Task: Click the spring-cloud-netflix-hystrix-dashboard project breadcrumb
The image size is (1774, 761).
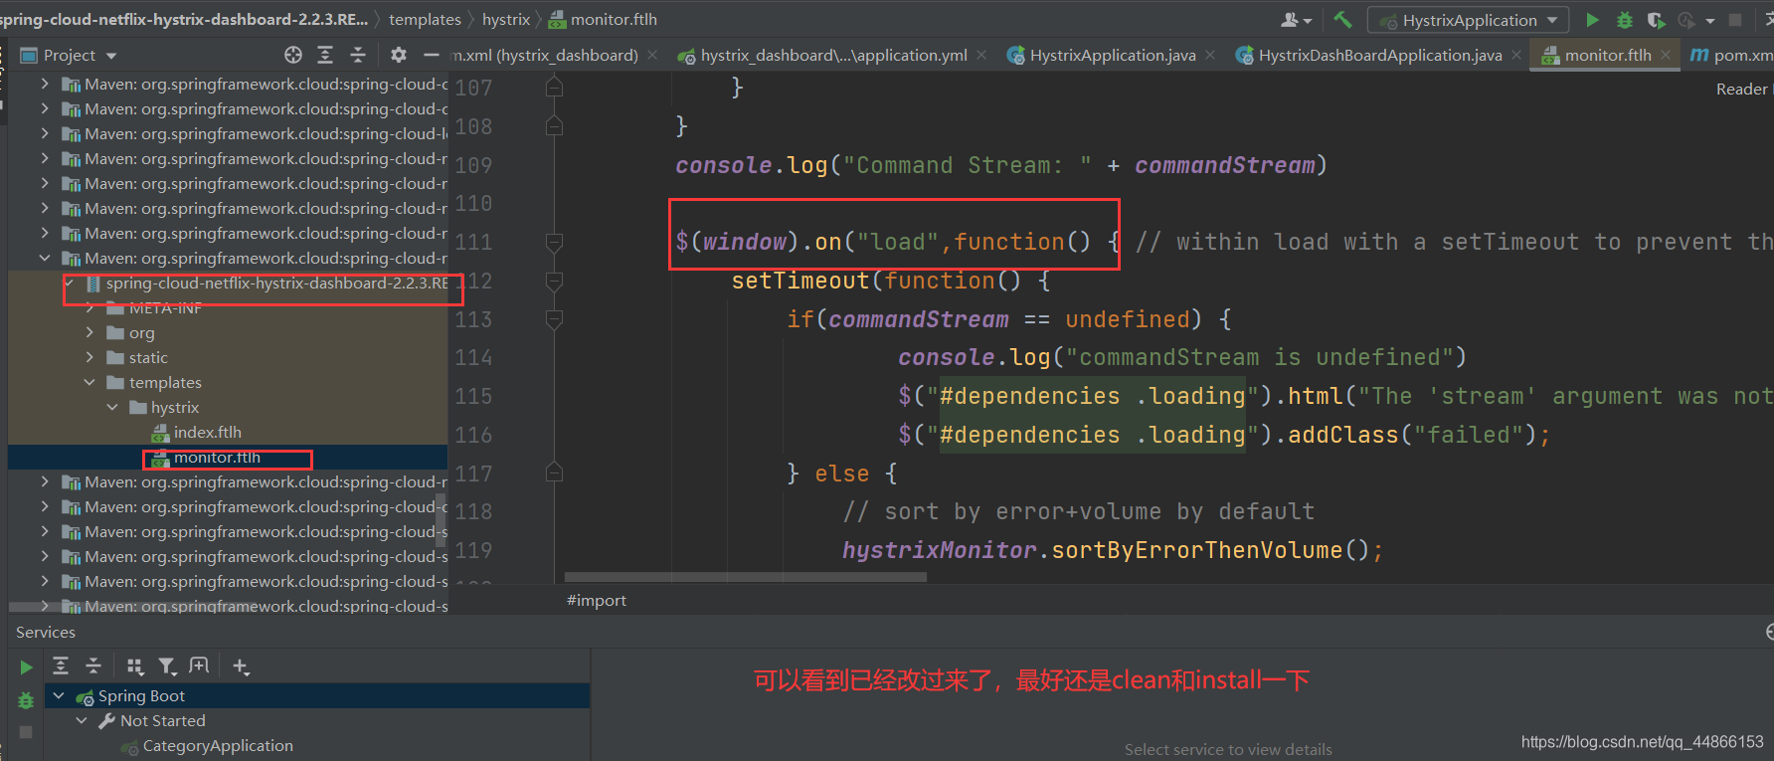Action: [x=184, y=19]
